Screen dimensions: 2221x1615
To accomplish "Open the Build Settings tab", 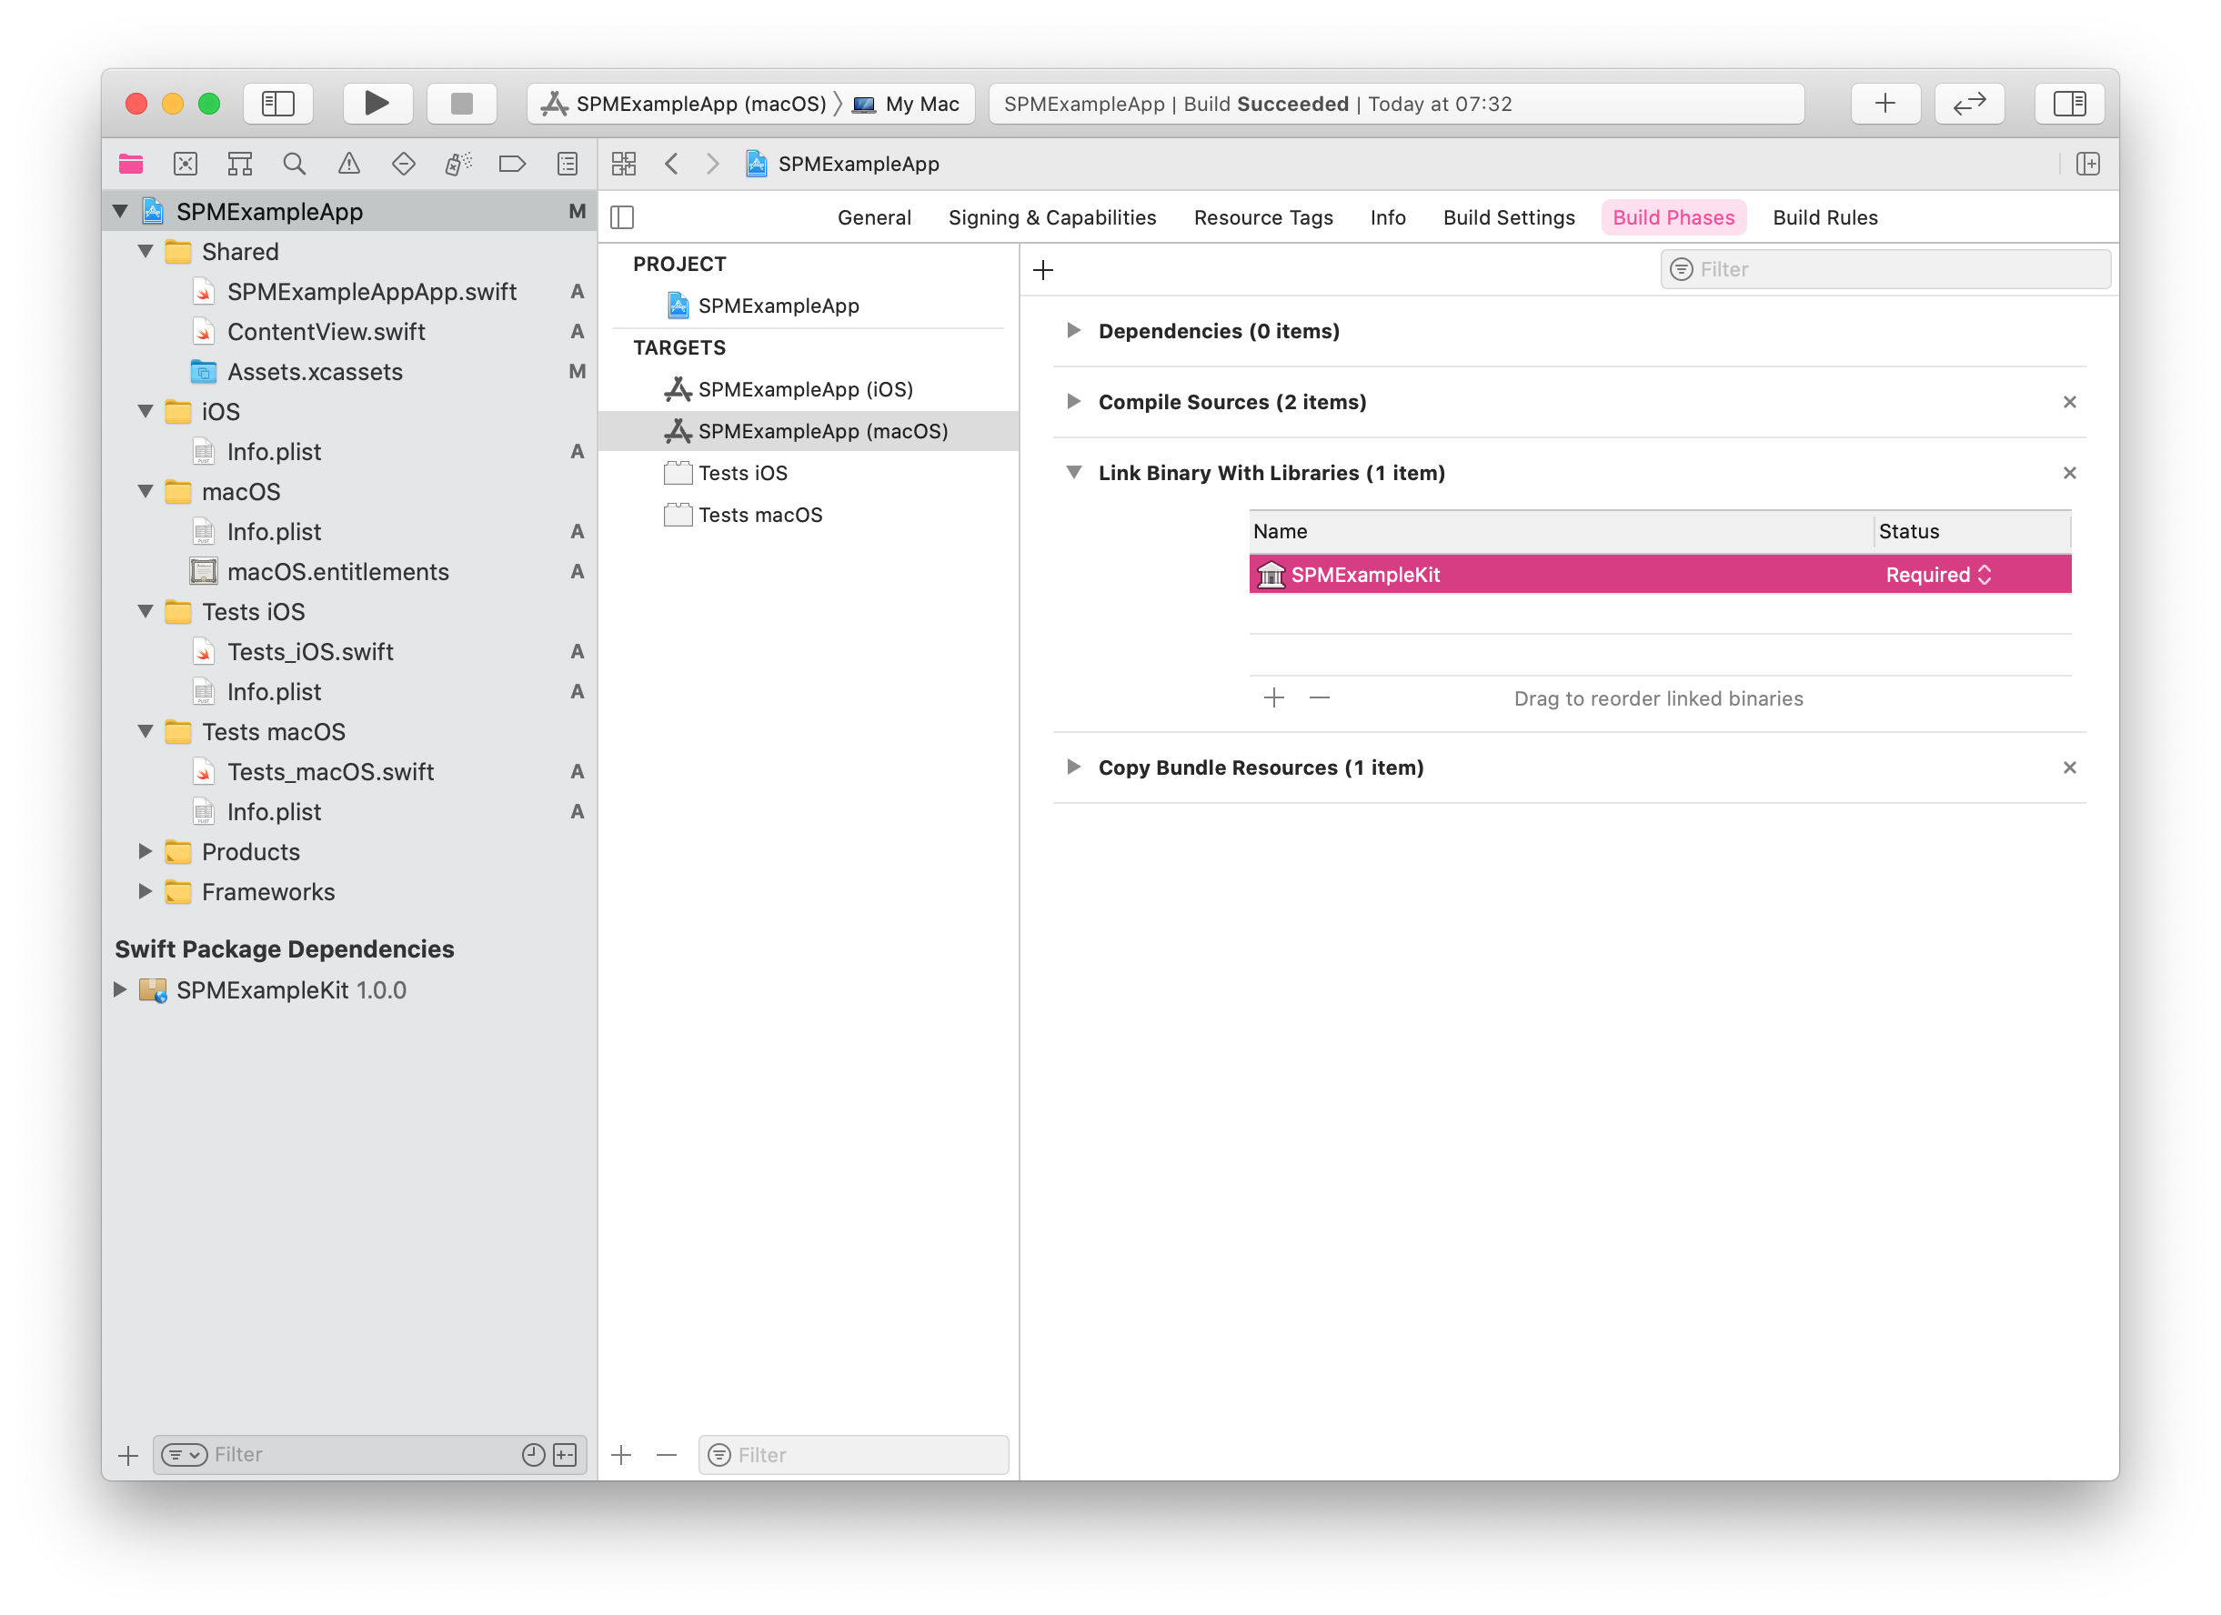I will tap(1509, 217).
